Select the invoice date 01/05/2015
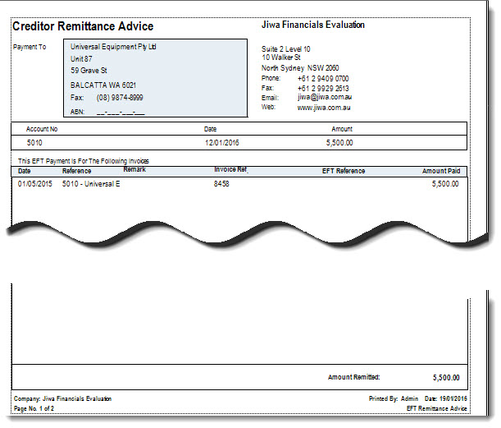 click(34, 184)
